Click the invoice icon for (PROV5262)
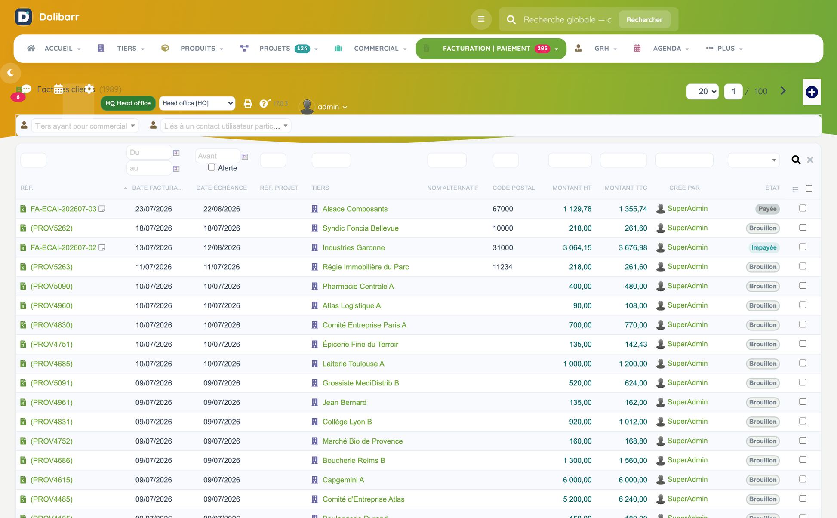Viewport: 837px width, 518px height. pyautogui.click(x=23, y=228)
